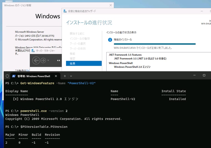Click the shield icon in the terminal tab bar
211x148 pixels.
7,76
